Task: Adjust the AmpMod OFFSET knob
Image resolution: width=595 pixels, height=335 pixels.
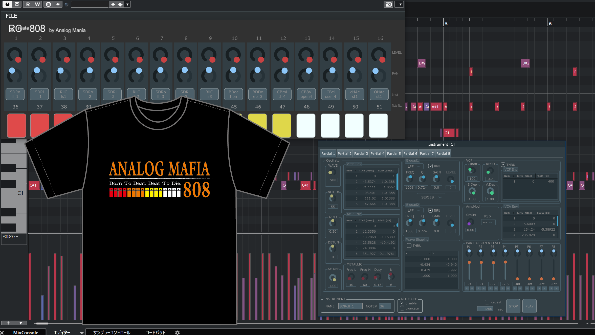Action: [470, 222]
